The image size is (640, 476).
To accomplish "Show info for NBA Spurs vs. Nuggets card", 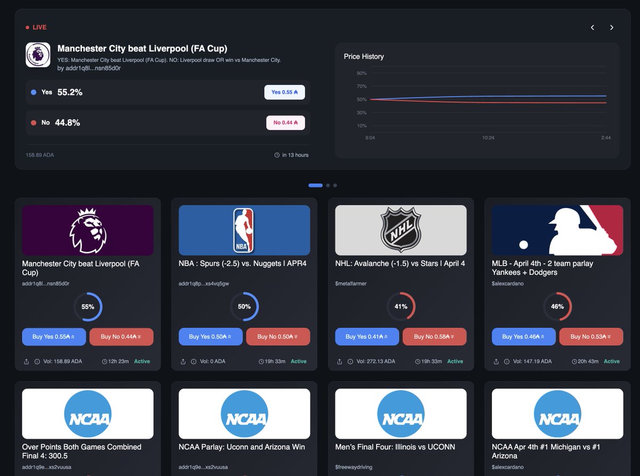I will coord(194,361).
